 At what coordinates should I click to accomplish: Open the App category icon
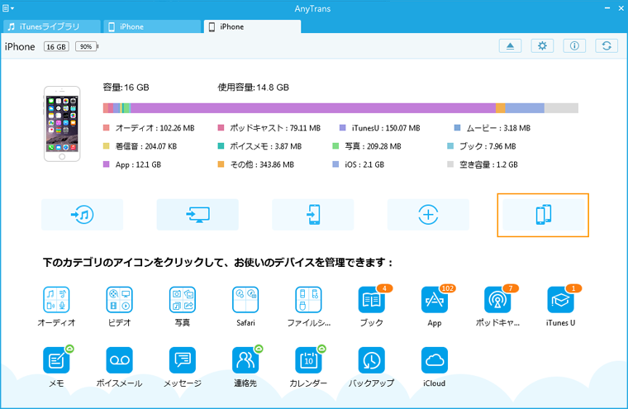pyautogui.click(x=435, y=300)
